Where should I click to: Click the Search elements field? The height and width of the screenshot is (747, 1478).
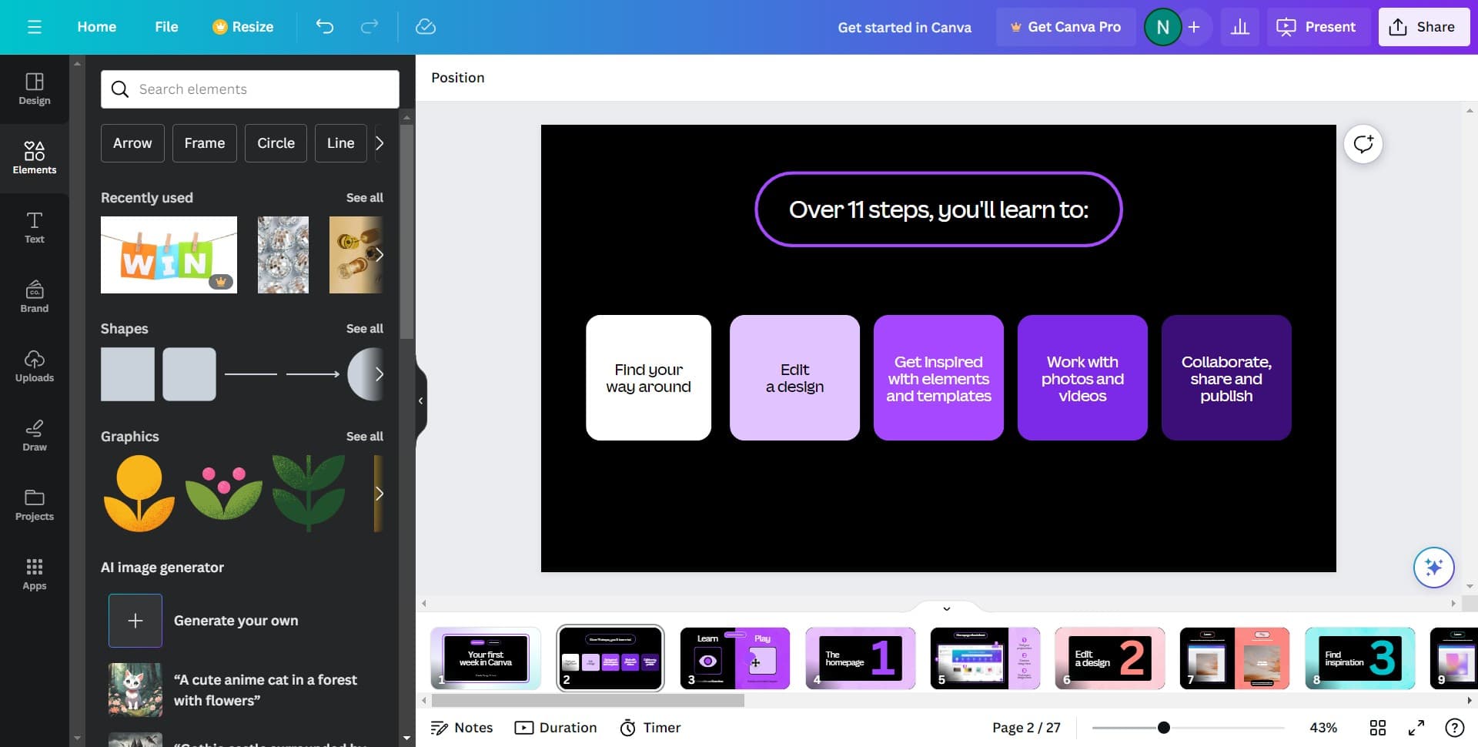250,89
